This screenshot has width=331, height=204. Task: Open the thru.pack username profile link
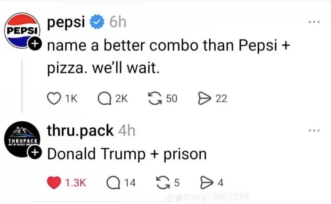point(80,131)
